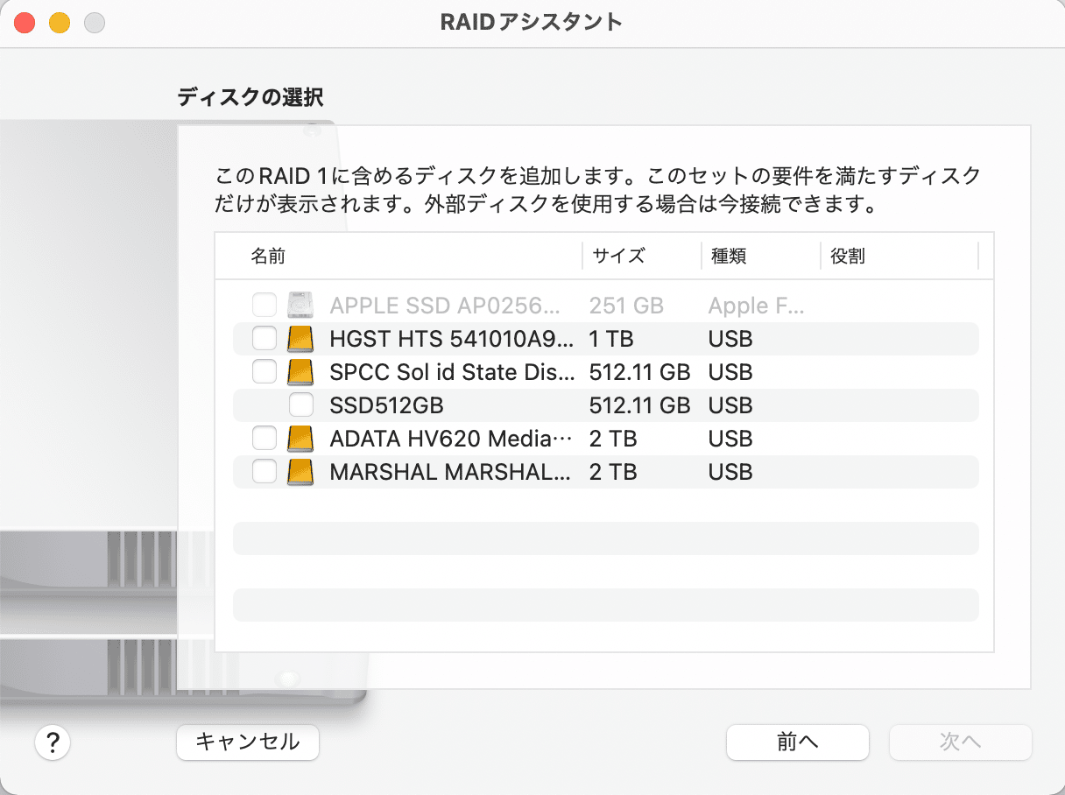Click the SPCC Solid State Disk drive icon

(x=300, y=371)
